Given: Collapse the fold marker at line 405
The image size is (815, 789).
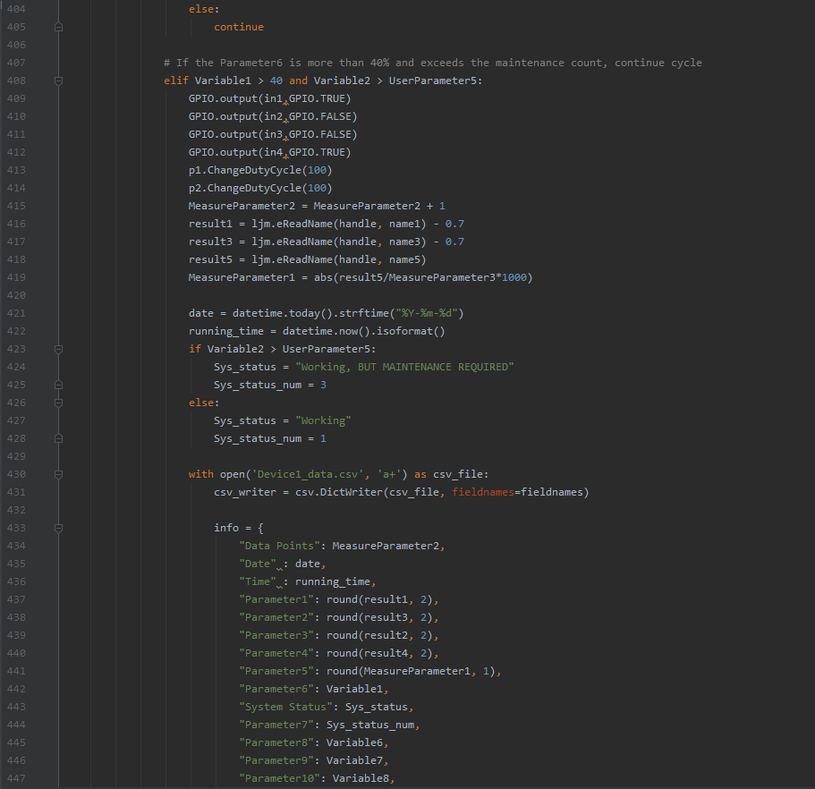Looking at the screenshot, I should 59,27.
